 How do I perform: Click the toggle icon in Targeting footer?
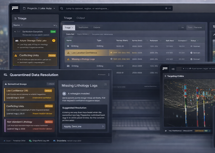pyautogui.click(x=166, y=131)
